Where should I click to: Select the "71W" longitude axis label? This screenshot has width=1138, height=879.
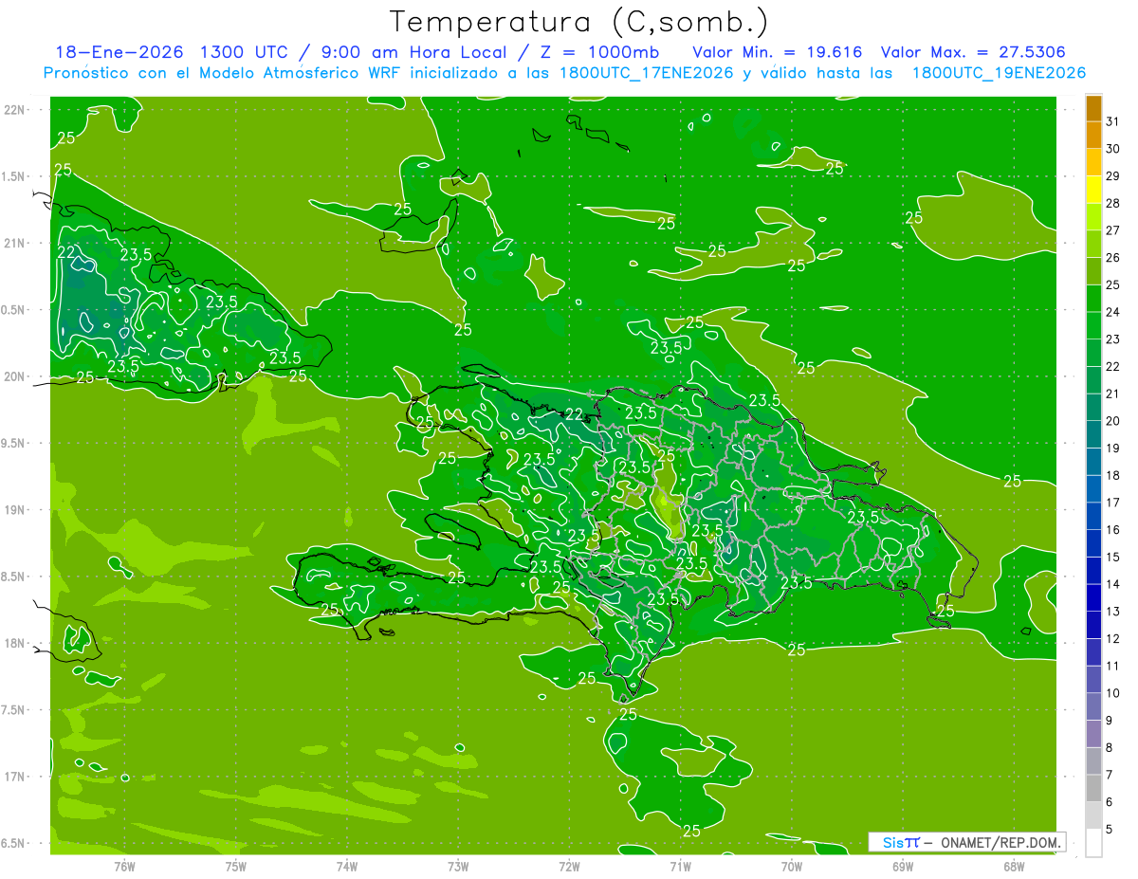tap(680, 866)
